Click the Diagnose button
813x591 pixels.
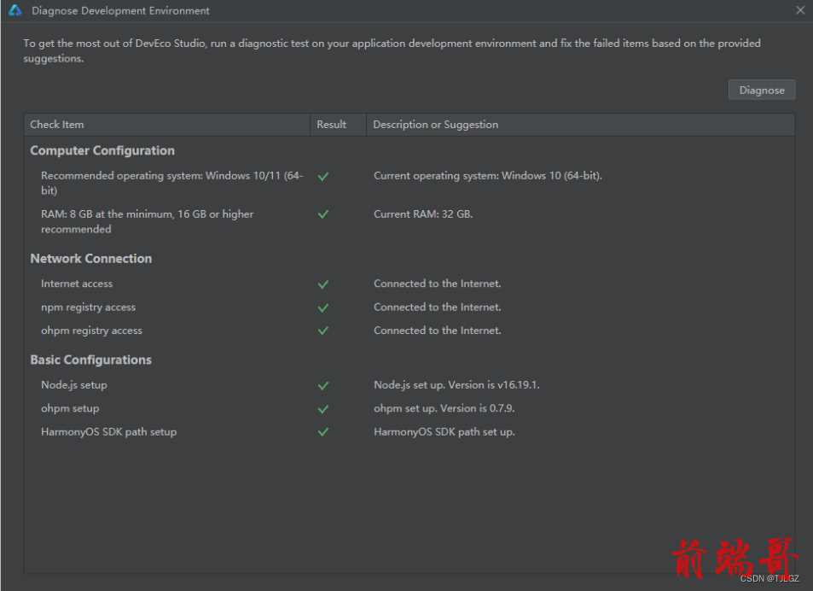pos(761,91)
